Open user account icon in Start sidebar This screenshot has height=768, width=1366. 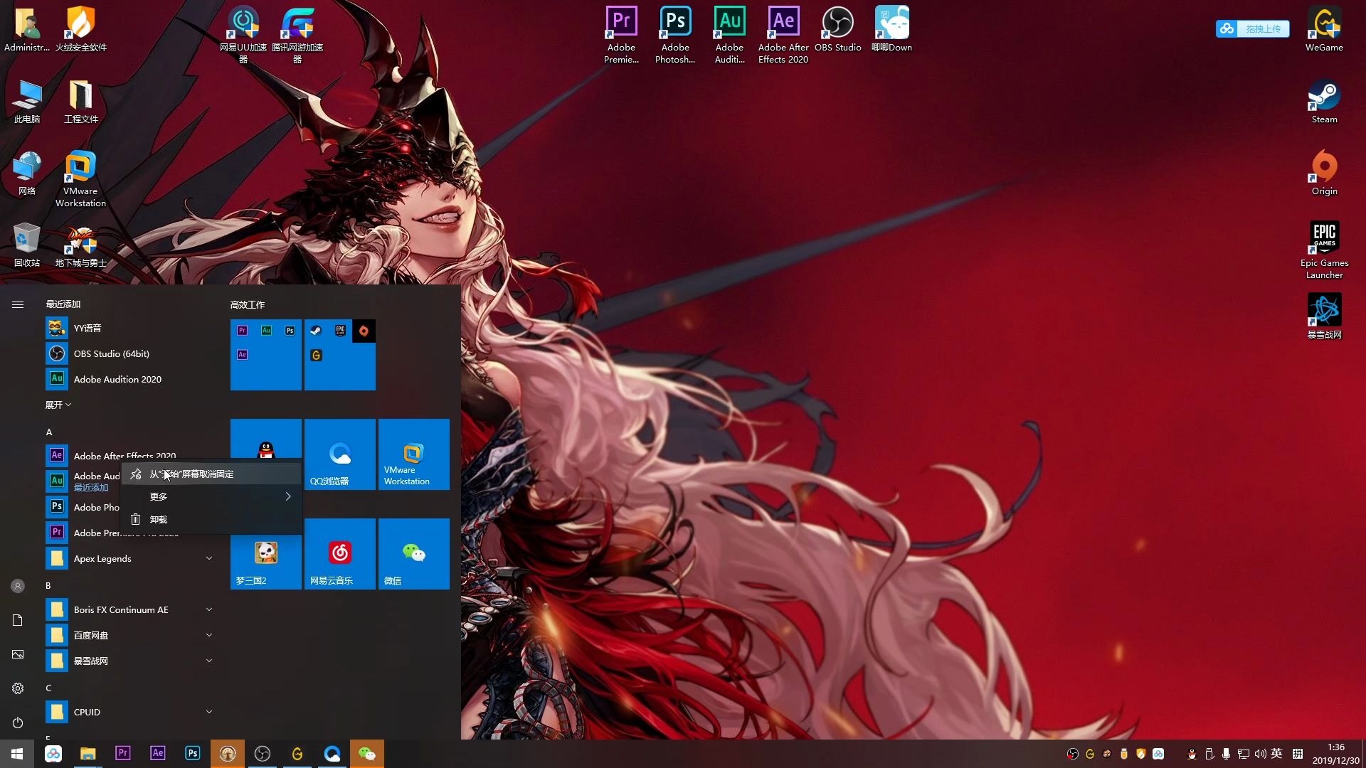(18, 586)
